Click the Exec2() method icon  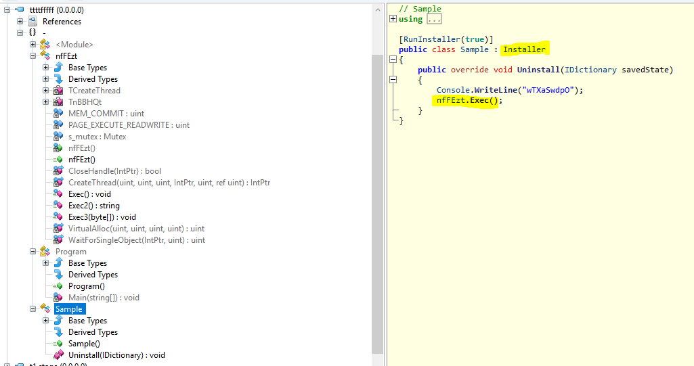[58, 205]
